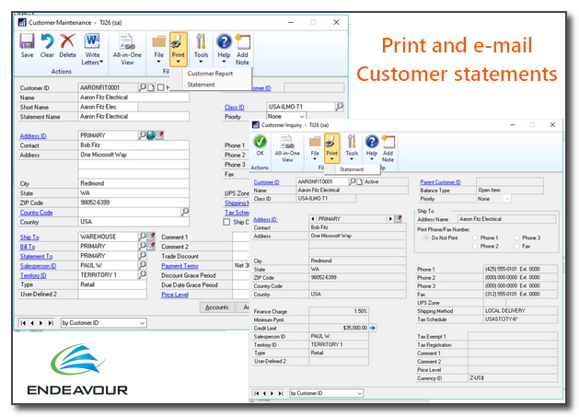Image resolution: width=579 pixels, height=417 pixels.
Task: Toggle Hold checkbox next to Customer ID
Action: point(160,87)
